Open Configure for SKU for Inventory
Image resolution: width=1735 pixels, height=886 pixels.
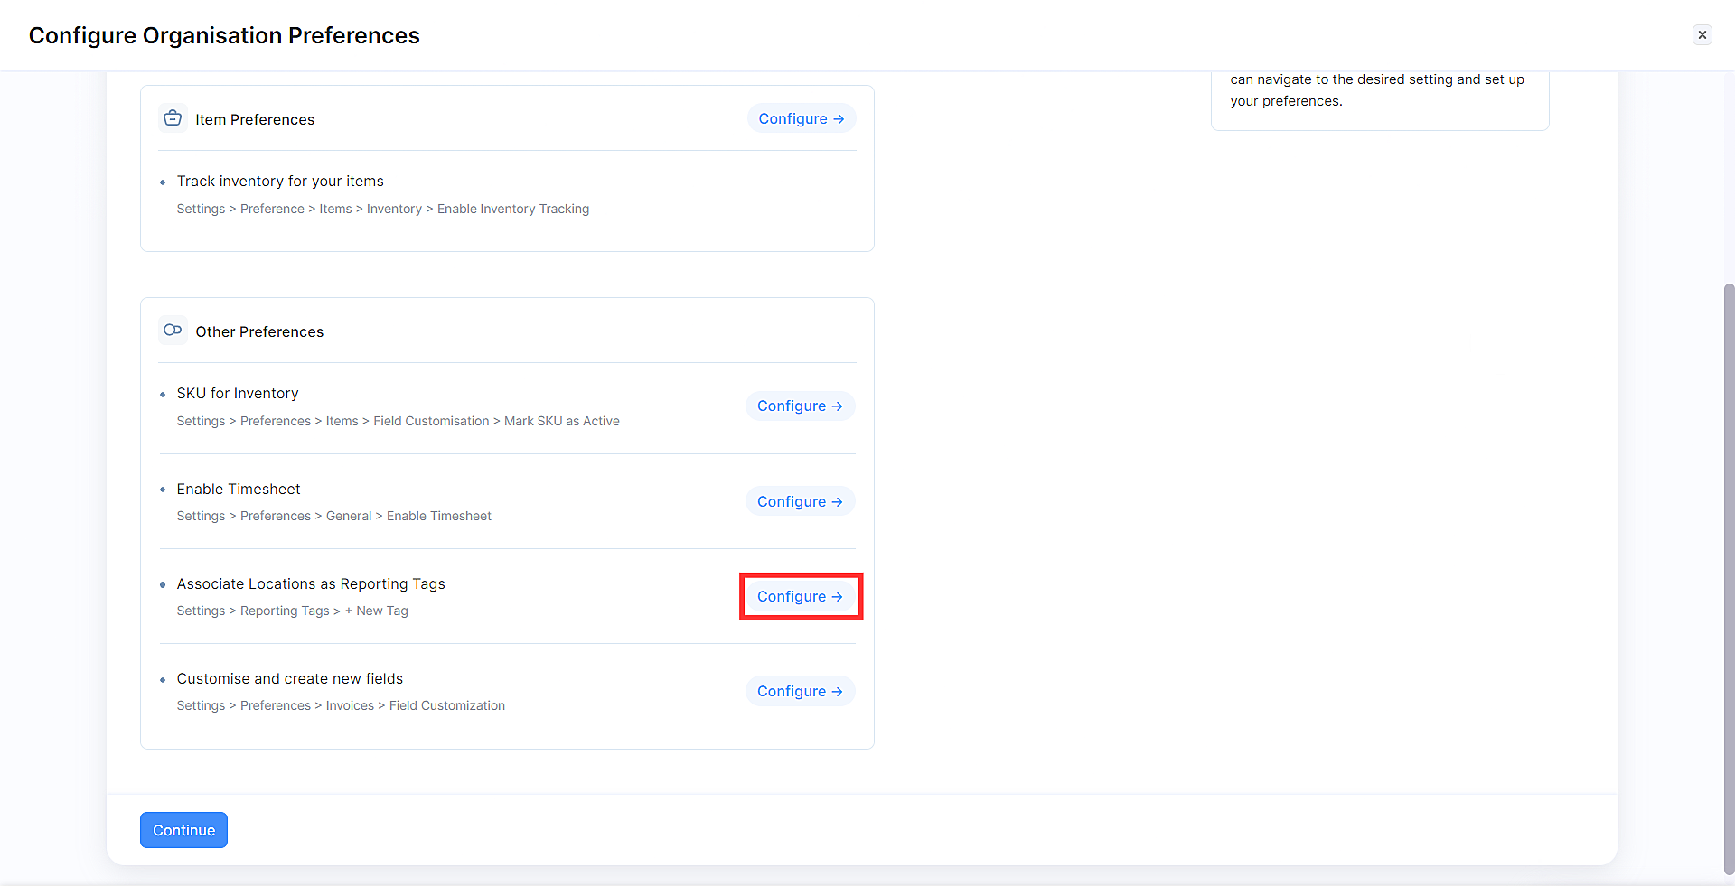click(800, 406)
